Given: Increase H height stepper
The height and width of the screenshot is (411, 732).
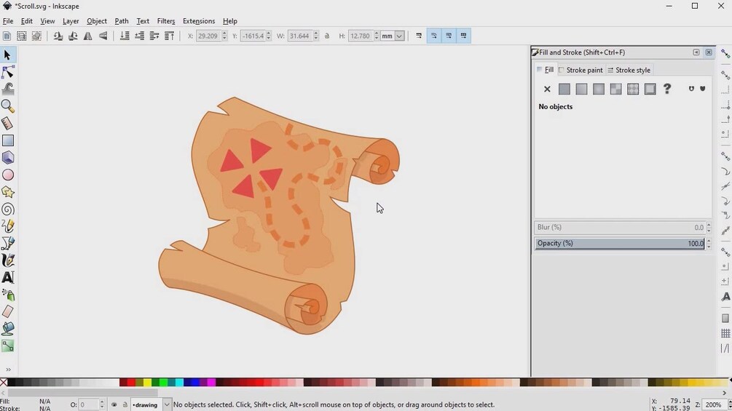Looking at the screenshot, I should (377, 33).
